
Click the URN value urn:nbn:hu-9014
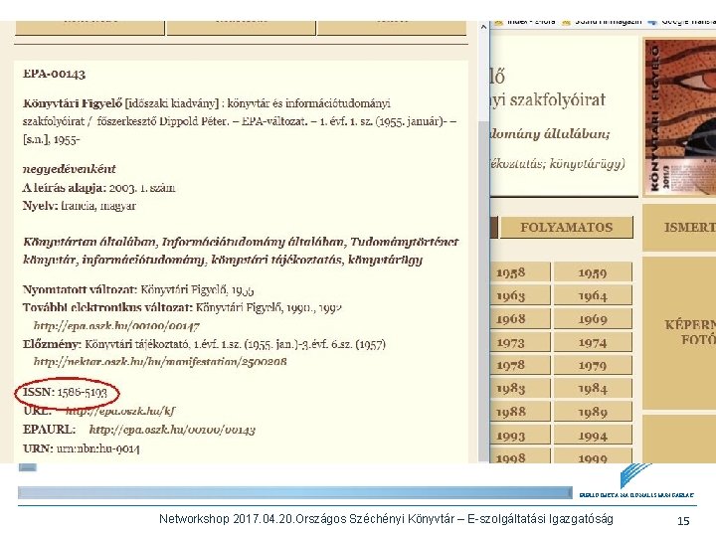(97, 448)
